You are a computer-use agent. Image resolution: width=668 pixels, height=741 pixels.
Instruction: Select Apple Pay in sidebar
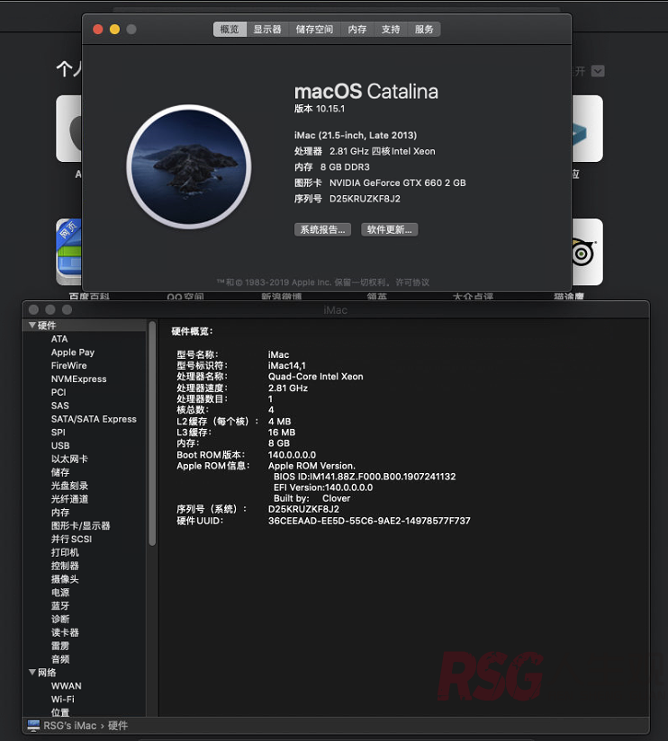[73, 353]
